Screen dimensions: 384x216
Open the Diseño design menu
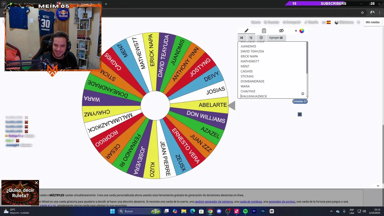311,22
